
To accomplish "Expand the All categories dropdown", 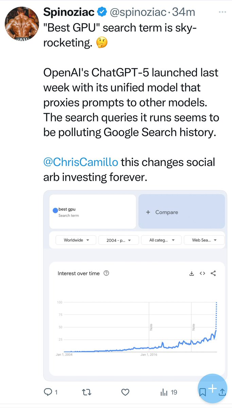I will (161, 240).
